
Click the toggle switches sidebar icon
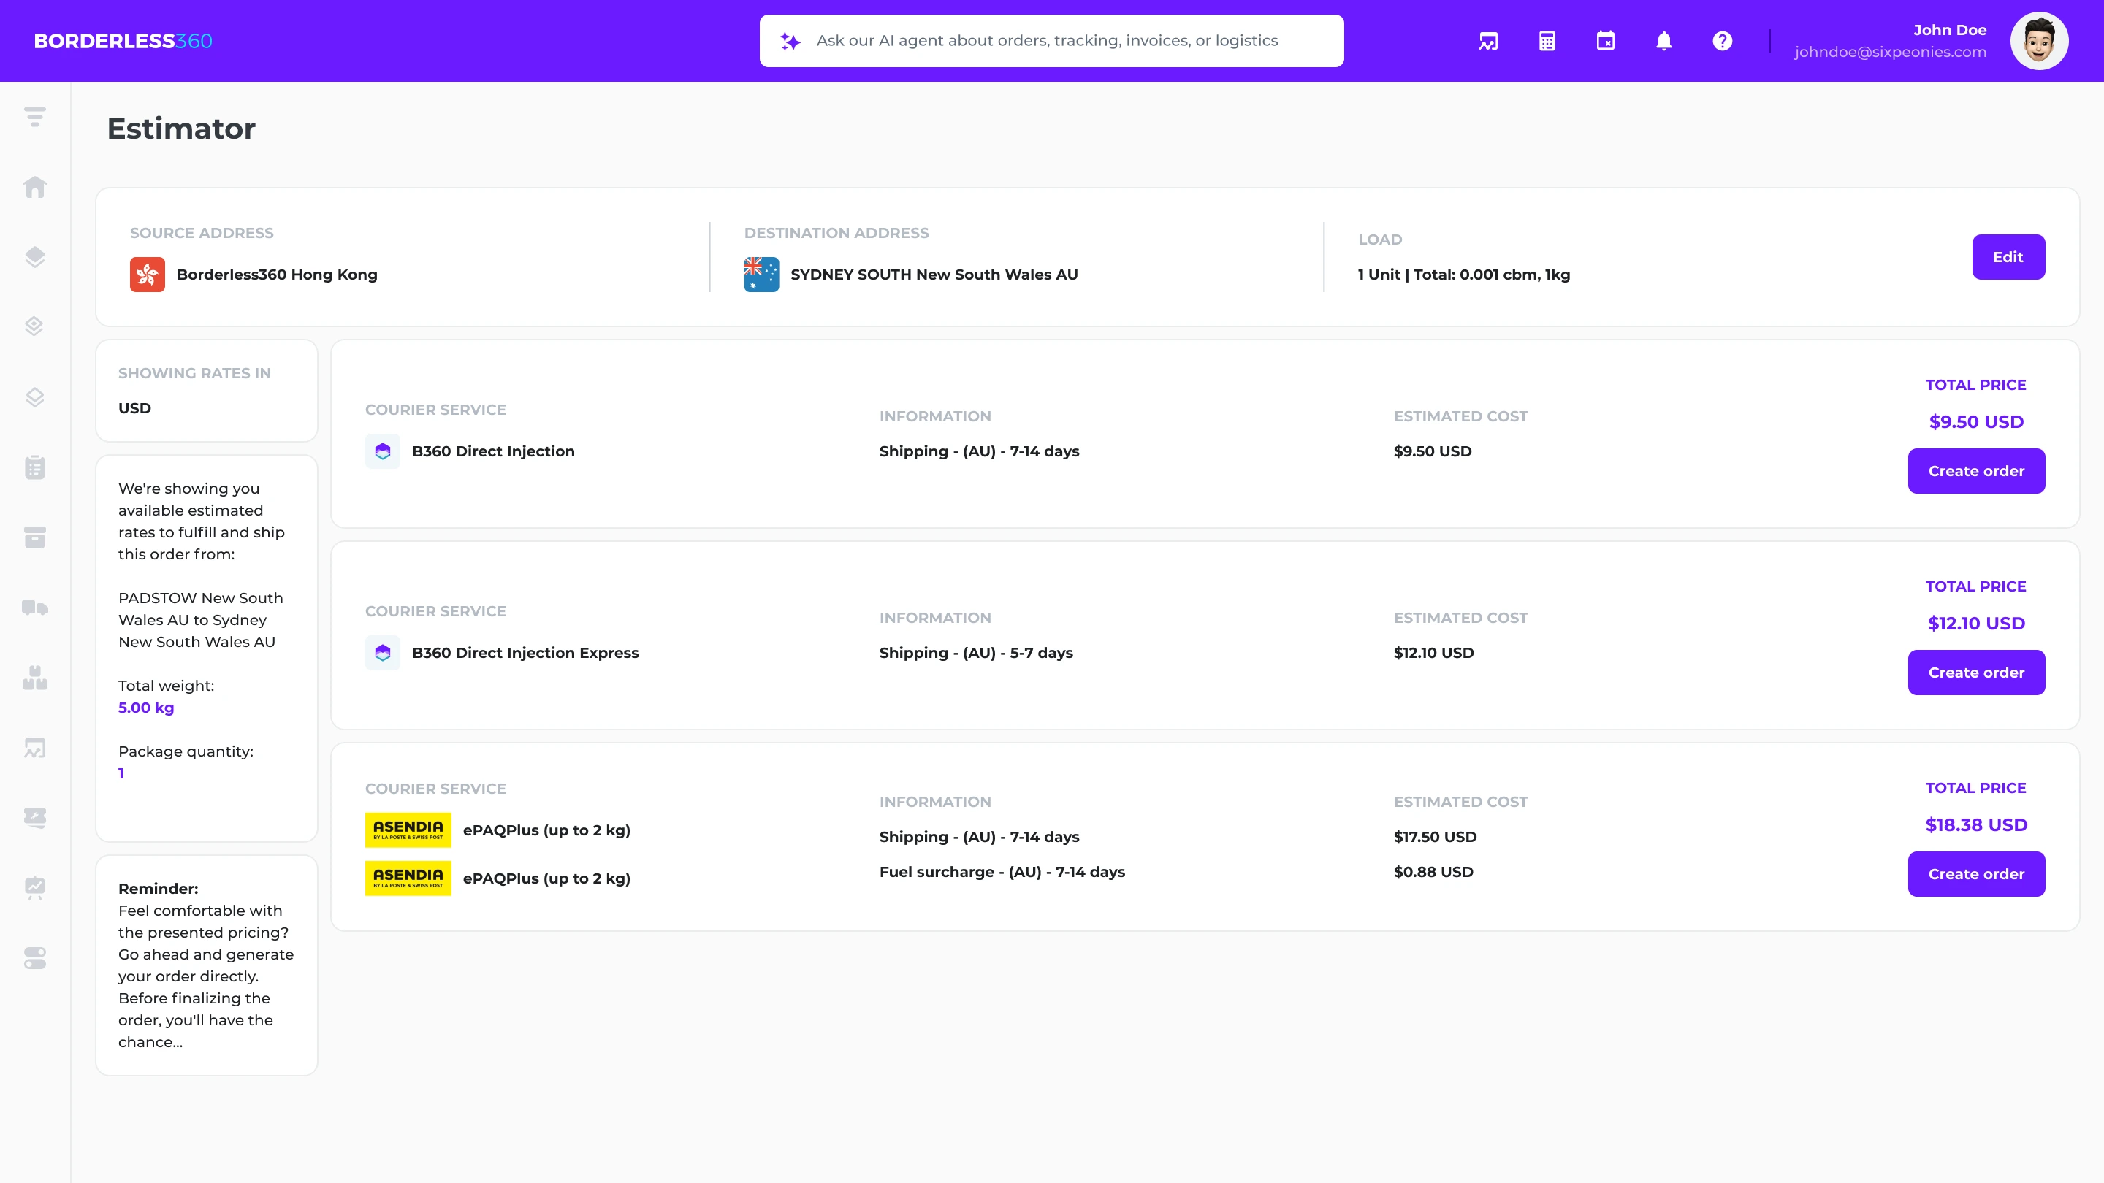(x=34, y=957)
